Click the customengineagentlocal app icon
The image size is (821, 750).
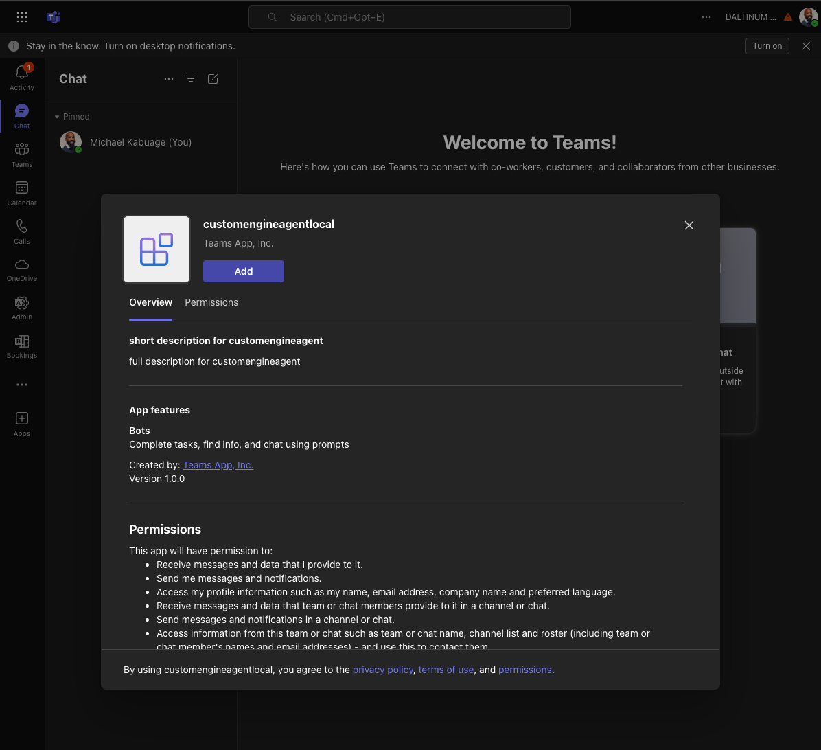click(x=157, y=249)
